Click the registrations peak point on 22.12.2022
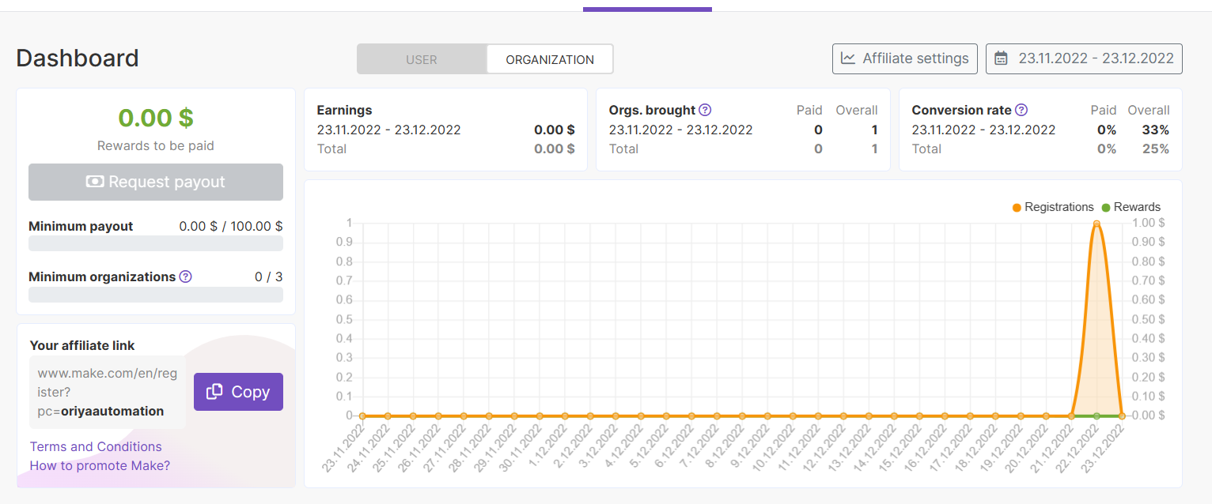This screenshot has height=504, width=1212. pos(1096,224)
